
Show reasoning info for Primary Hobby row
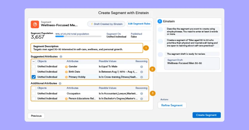[142, 77]
